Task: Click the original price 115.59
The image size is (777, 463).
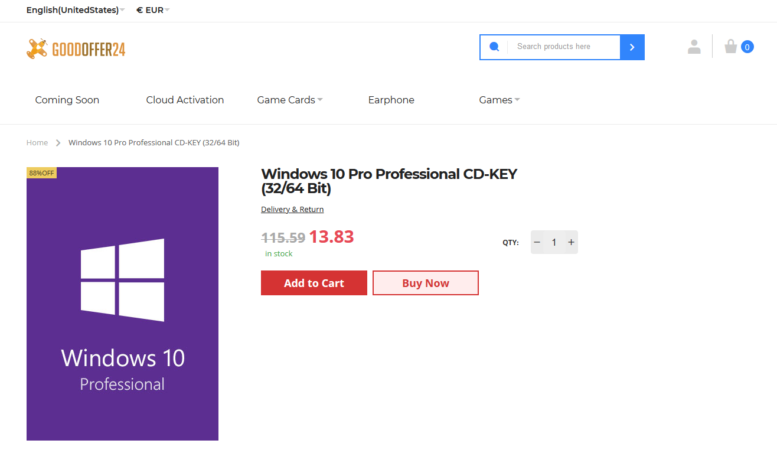Action: click(x=283, y=238)
